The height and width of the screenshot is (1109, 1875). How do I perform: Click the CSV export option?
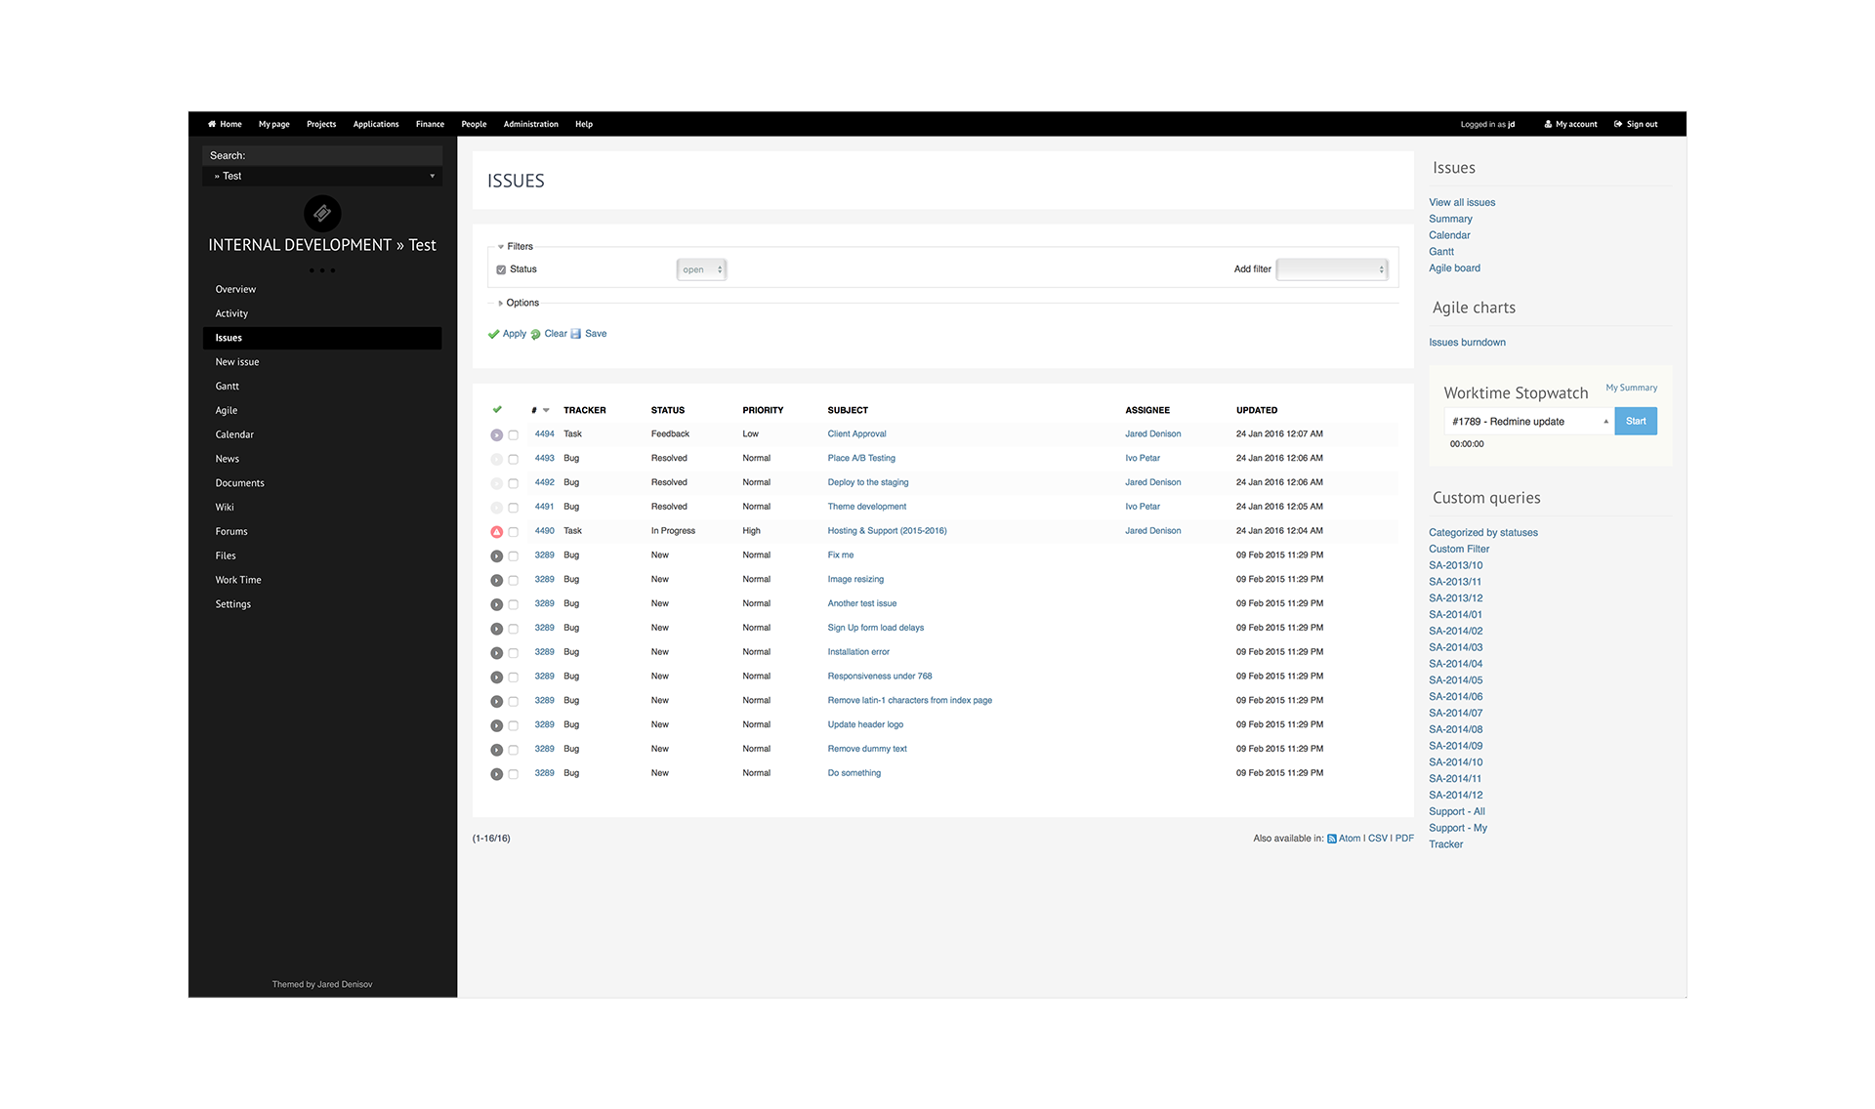[x=1377, y=837]
